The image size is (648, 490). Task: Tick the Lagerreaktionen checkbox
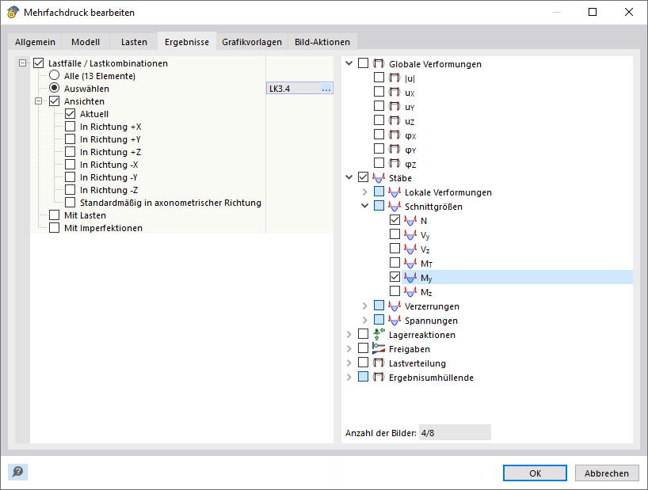[364, 333]
